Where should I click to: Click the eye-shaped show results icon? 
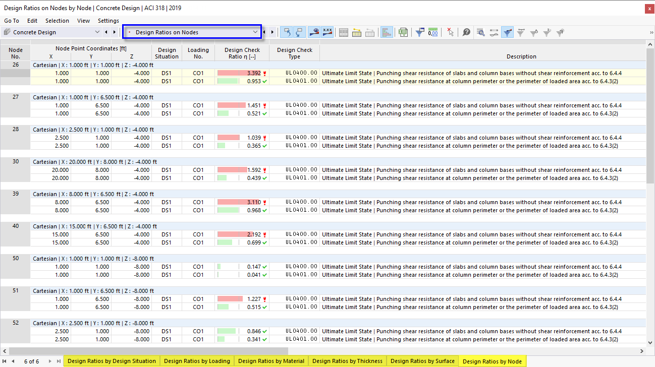[315, 32]
